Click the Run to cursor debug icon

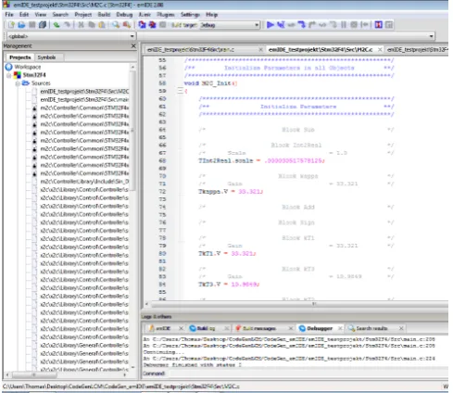pos(281,25)
